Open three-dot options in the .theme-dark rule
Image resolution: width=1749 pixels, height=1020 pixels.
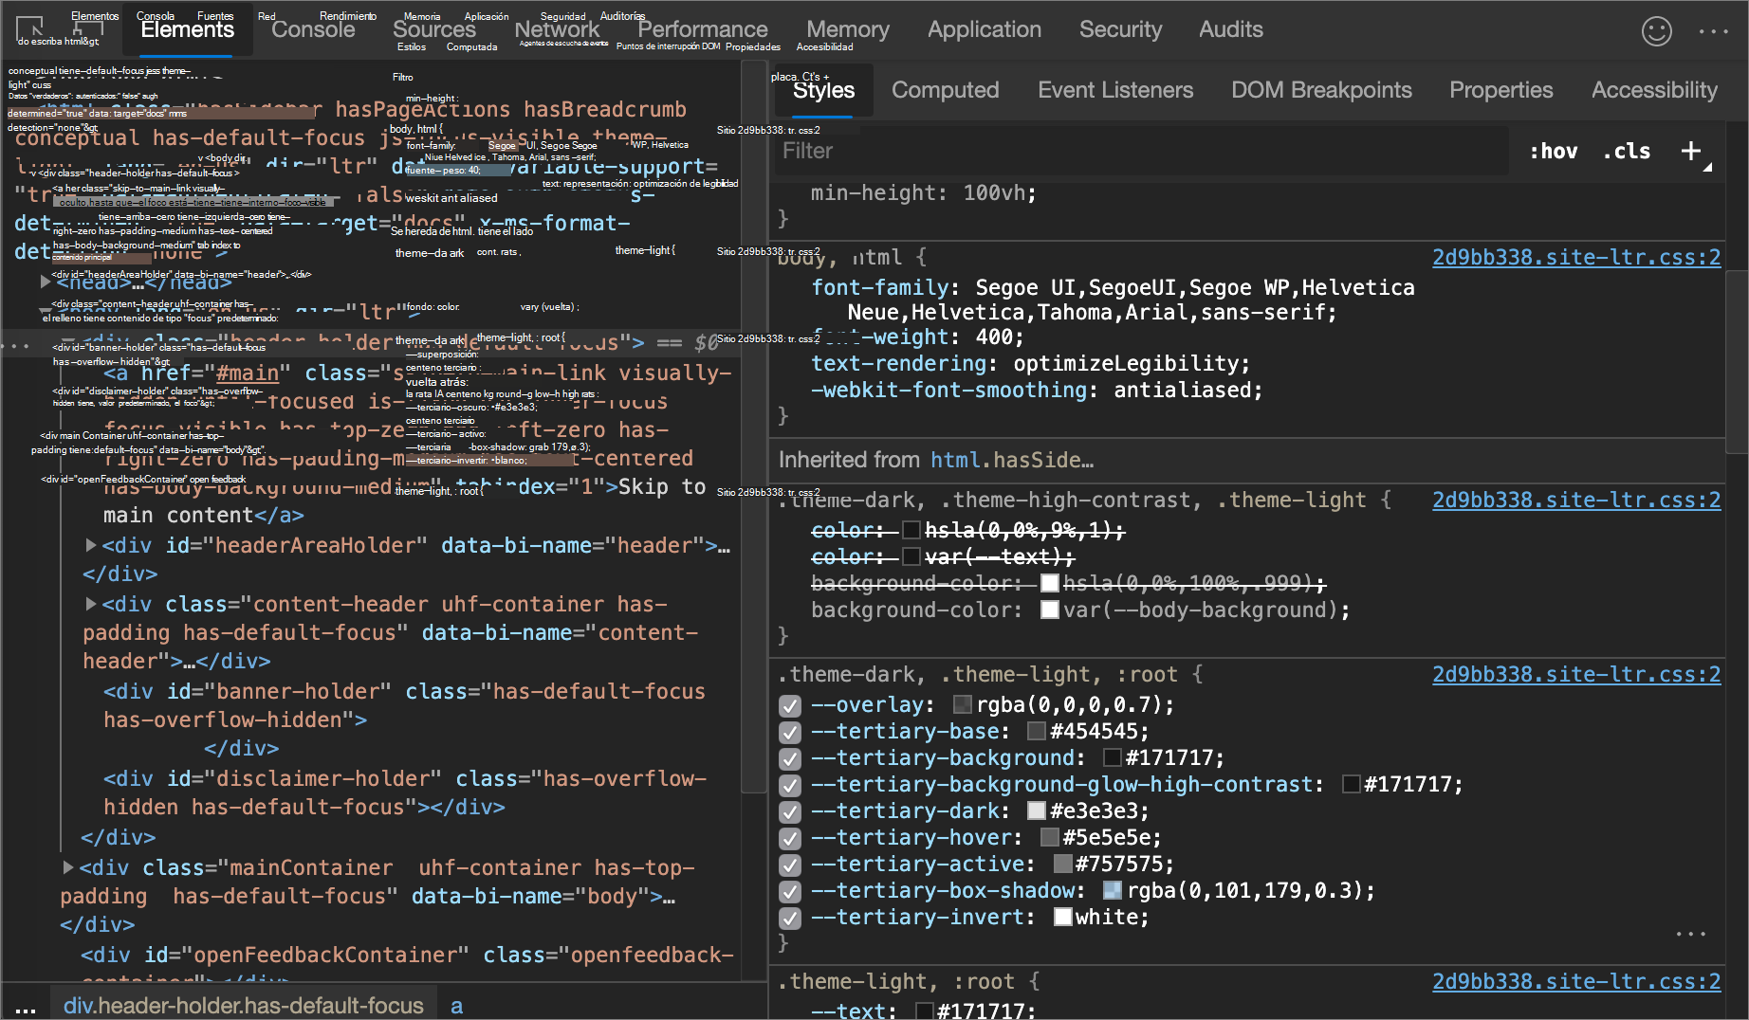tap(1690, 935)
